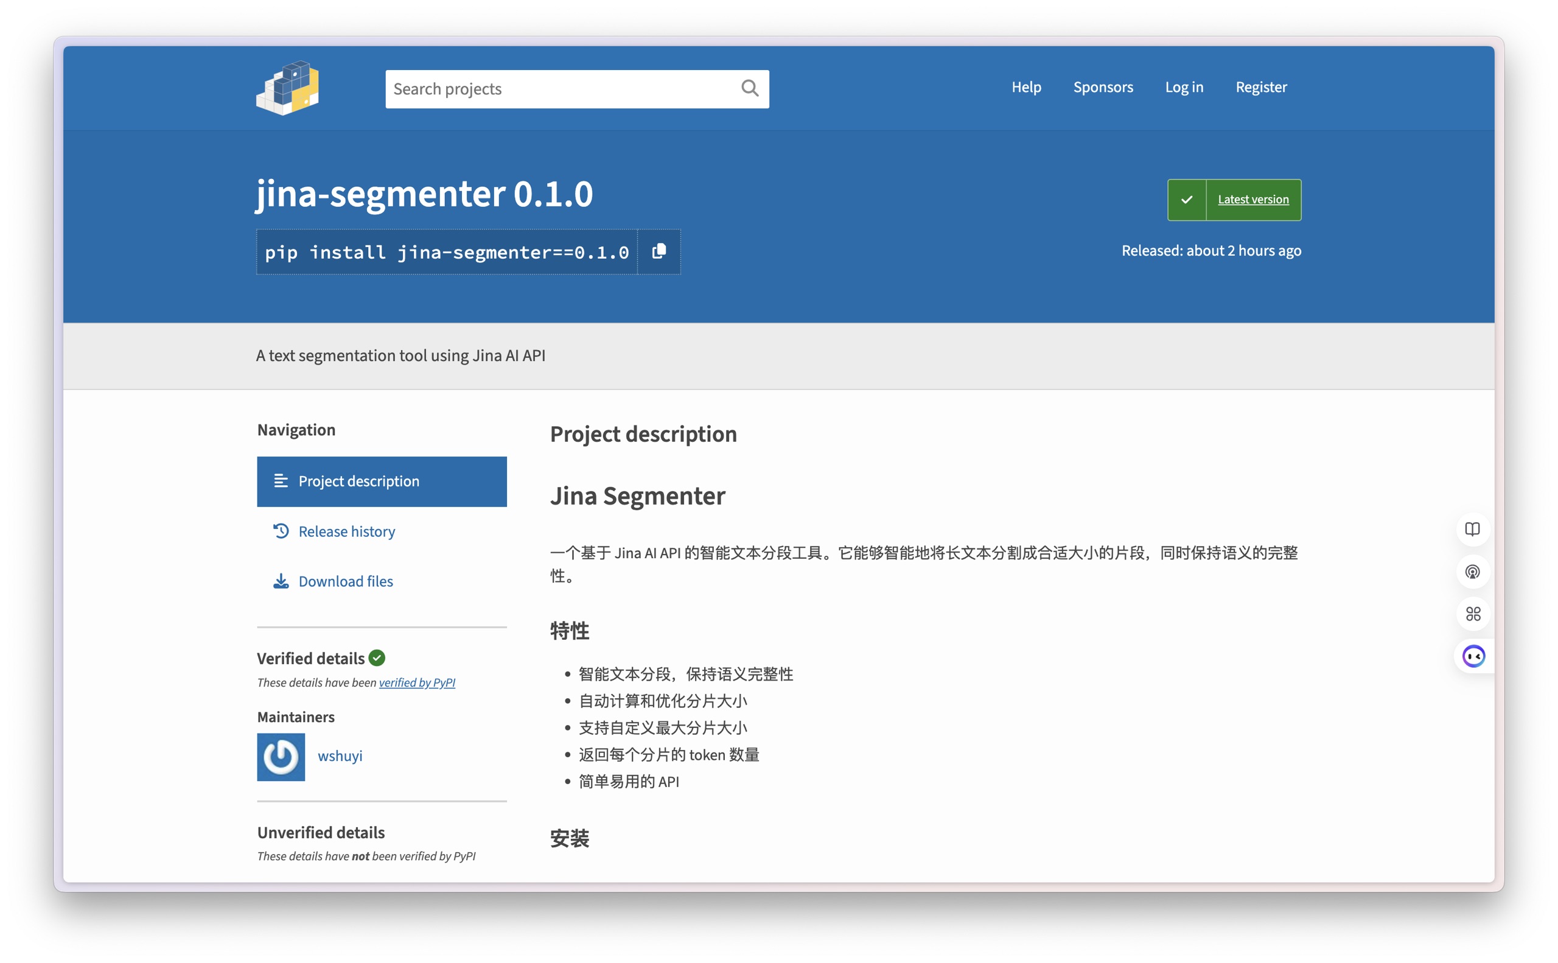This screenshot has height=963, width=1558.
Task: Copy the pip install command
Action: (659, 251)
